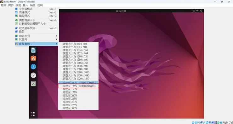The image size is (233, 124).
Task: Select 縮放至 250%
Action: coord(78,102)
